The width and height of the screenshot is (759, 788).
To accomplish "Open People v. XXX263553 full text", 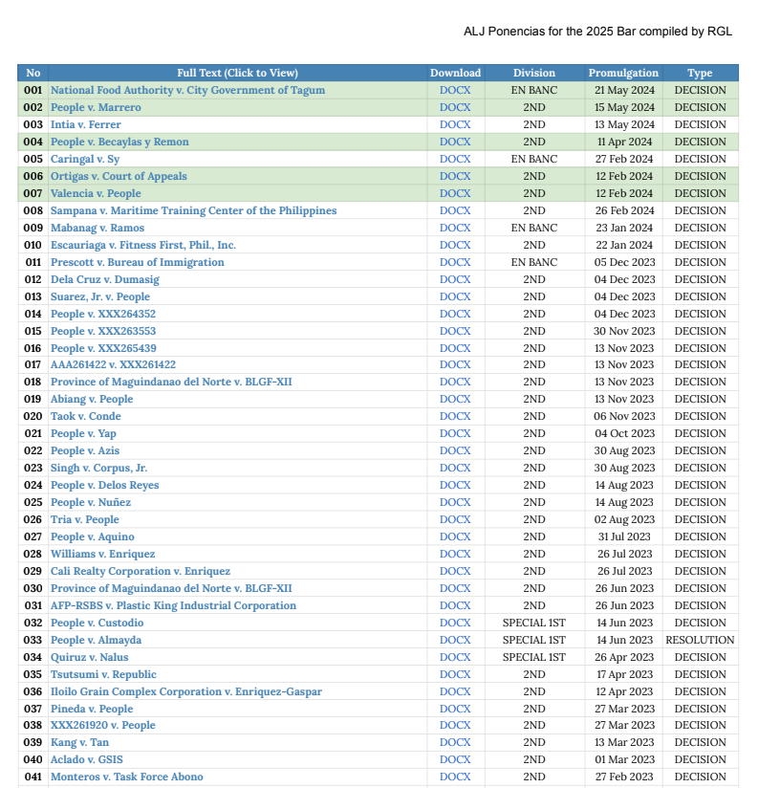I will click(x=103, y=331).
